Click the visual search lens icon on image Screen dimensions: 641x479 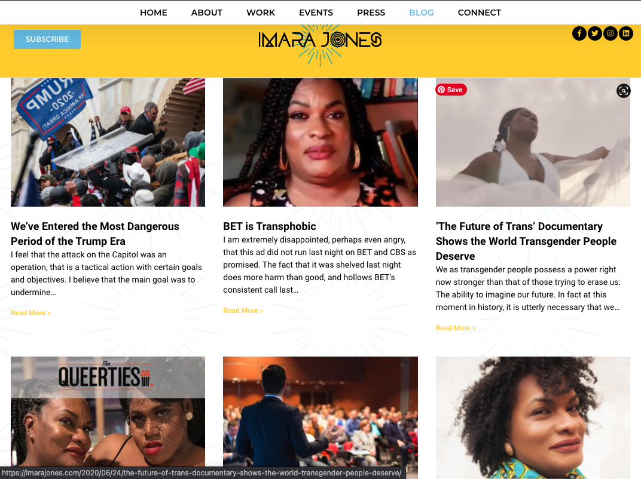[x=624, y=91]
